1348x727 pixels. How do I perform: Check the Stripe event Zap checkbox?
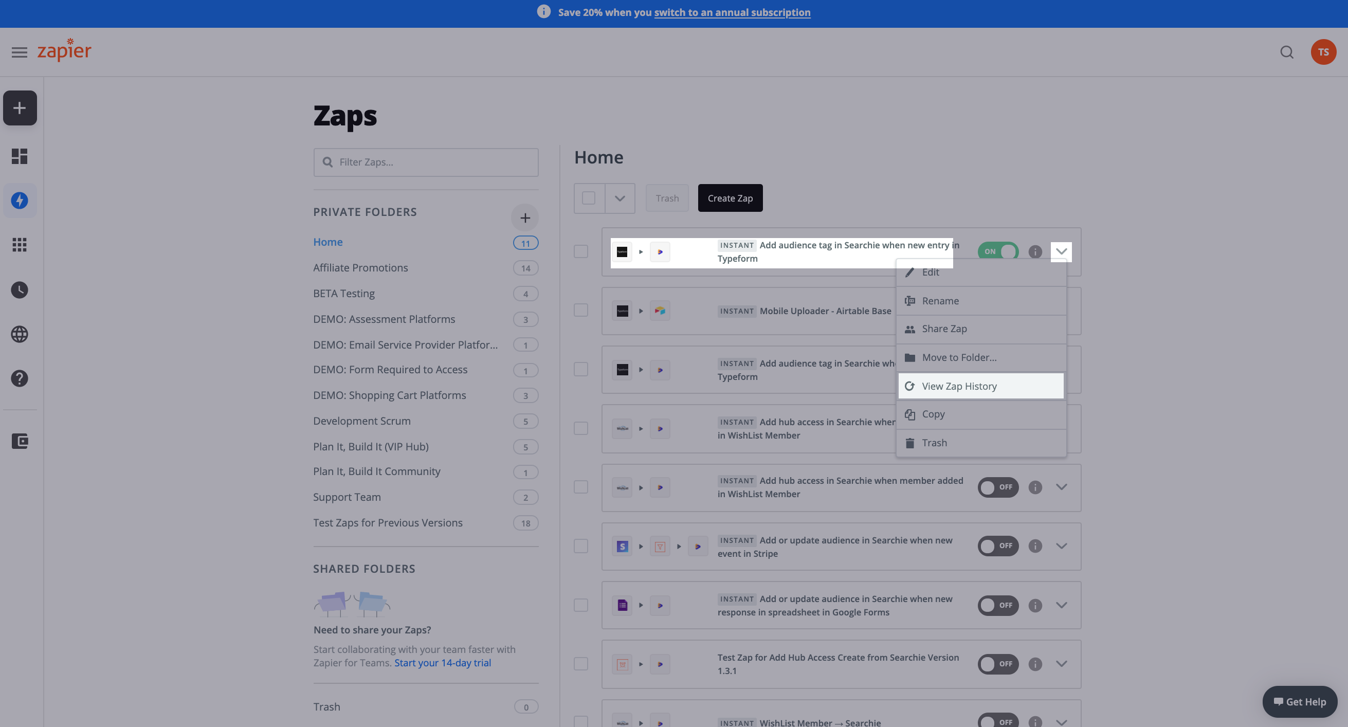[x=581, y=546]
